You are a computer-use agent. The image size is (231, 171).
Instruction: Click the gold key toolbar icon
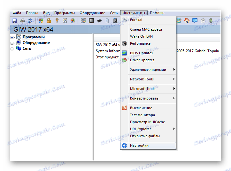pos(57,21)
